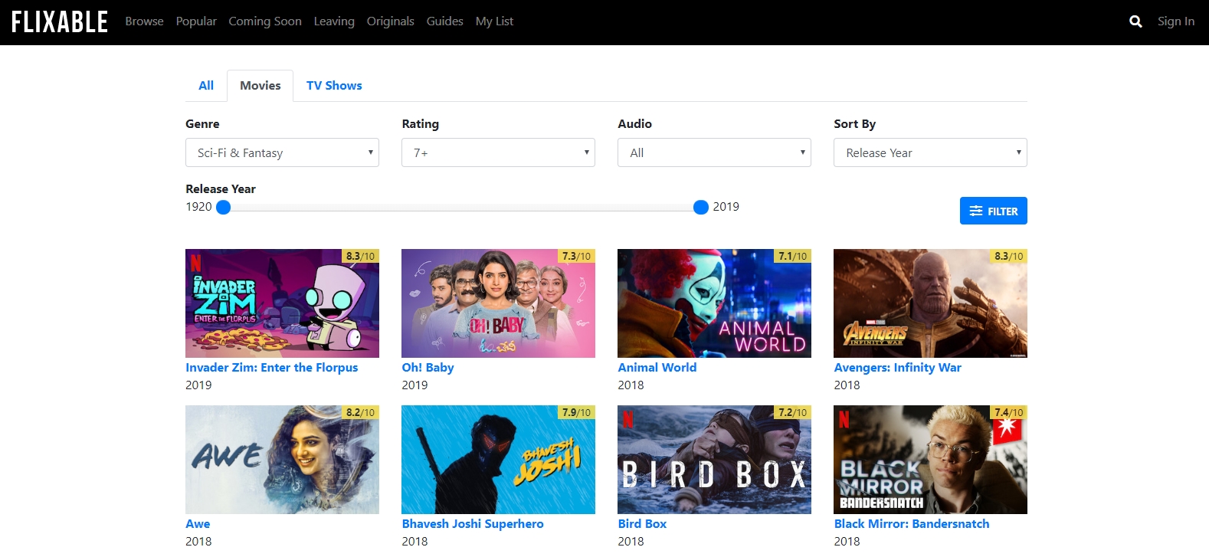This screenshot has width=1209, height=557.
Task: Open the Avengers: Infinity War title link
Action: 897,368
